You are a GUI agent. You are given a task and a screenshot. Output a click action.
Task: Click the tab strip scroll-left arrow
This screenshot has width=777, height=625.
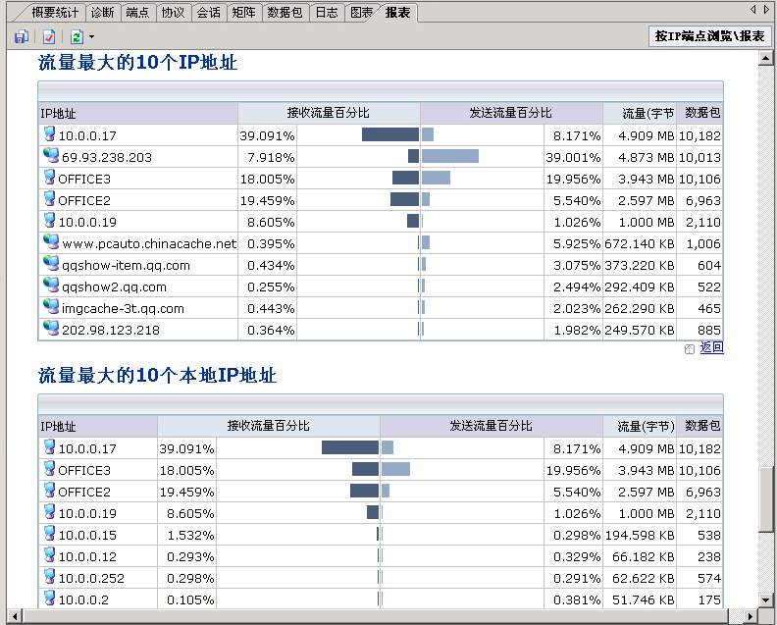pyautogui.click(x=752, y=10)
